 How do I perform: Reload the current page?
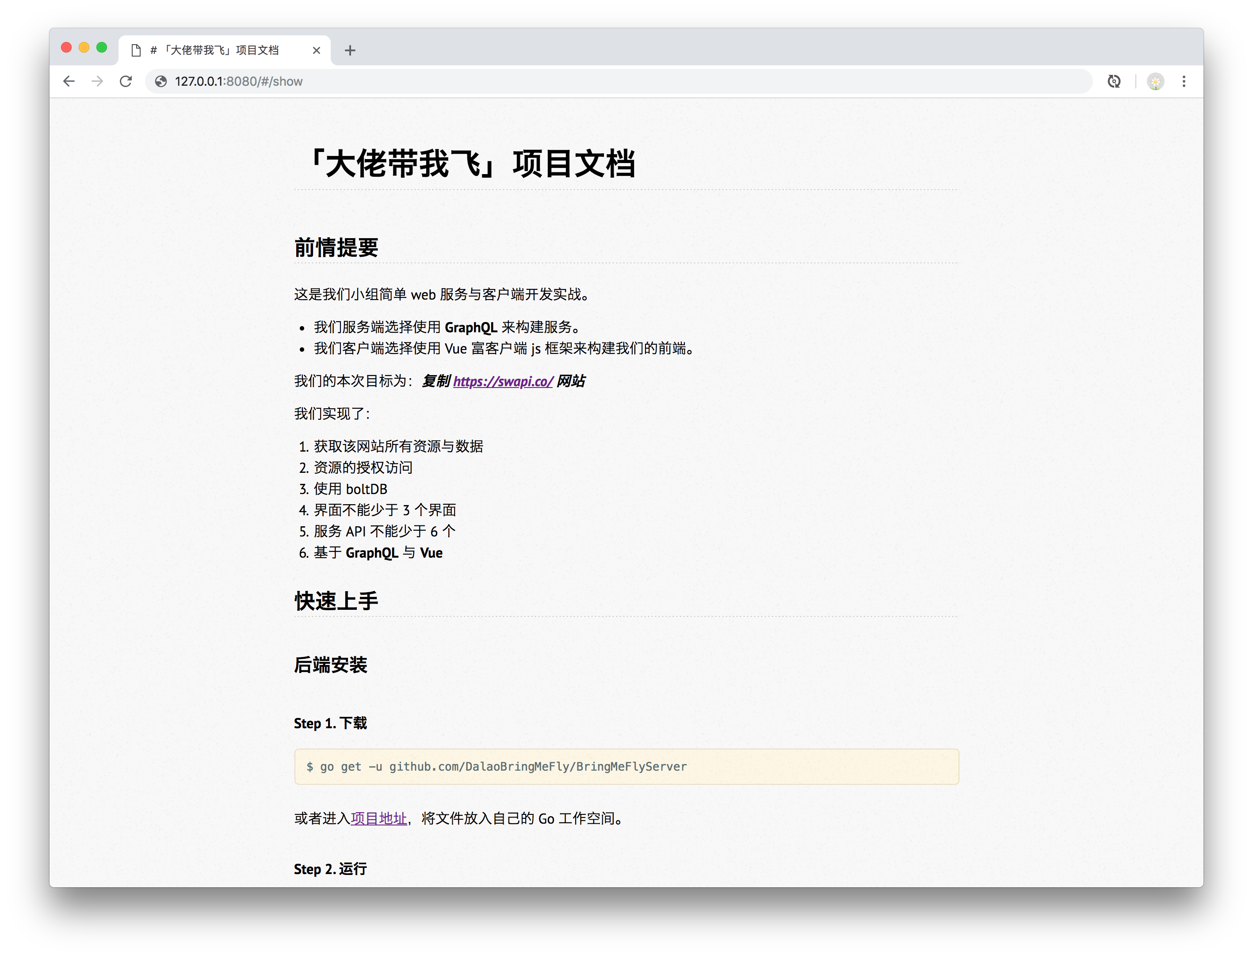[126, 82]
